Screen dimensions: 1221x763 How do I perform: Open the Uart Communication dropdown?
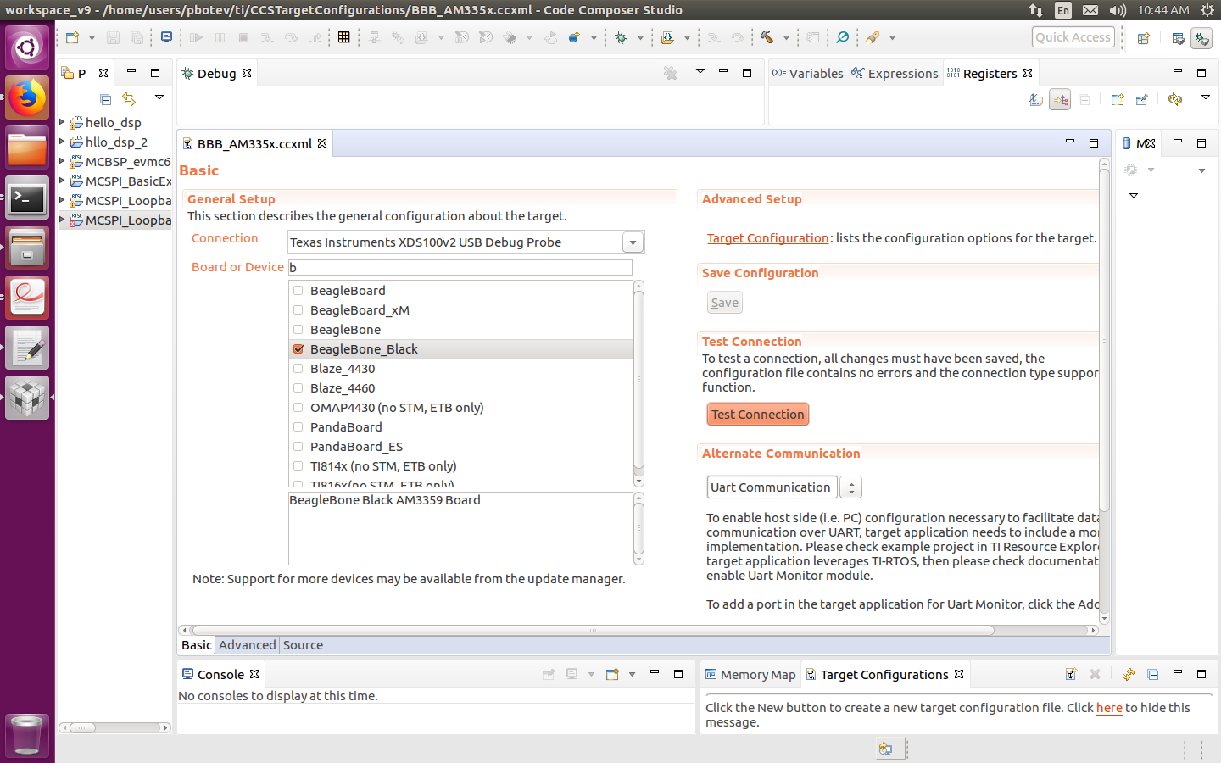pyautogui.click(x=850, y=487)
